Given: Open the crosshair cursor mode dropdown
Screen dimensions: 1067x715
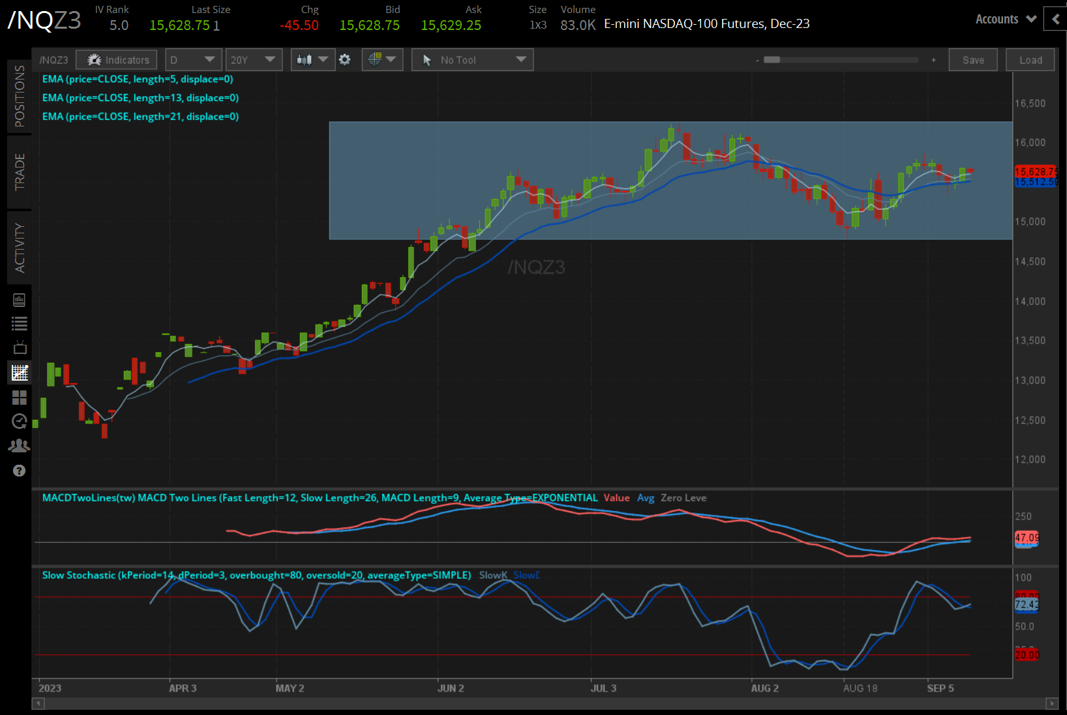Looking at the screenshot, I should pos(382,60).
